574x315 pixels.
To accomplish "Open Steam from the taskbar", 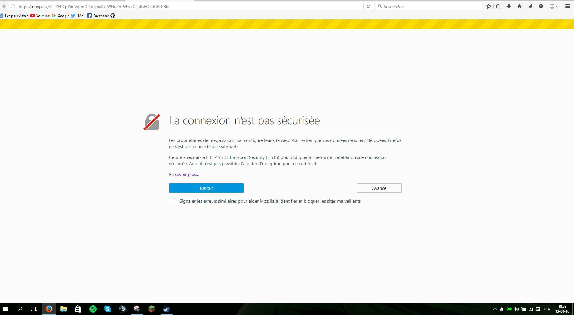I will click(x=166, y=309).
